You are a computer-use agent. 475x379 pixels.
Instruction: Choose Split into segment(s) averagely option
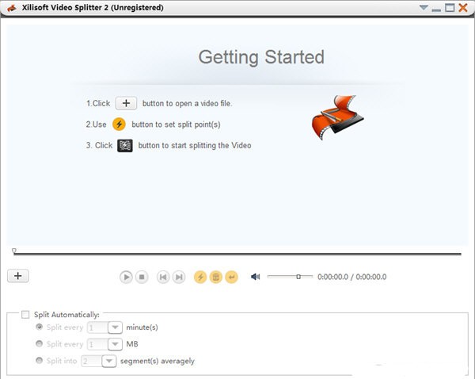pos(40,361)
